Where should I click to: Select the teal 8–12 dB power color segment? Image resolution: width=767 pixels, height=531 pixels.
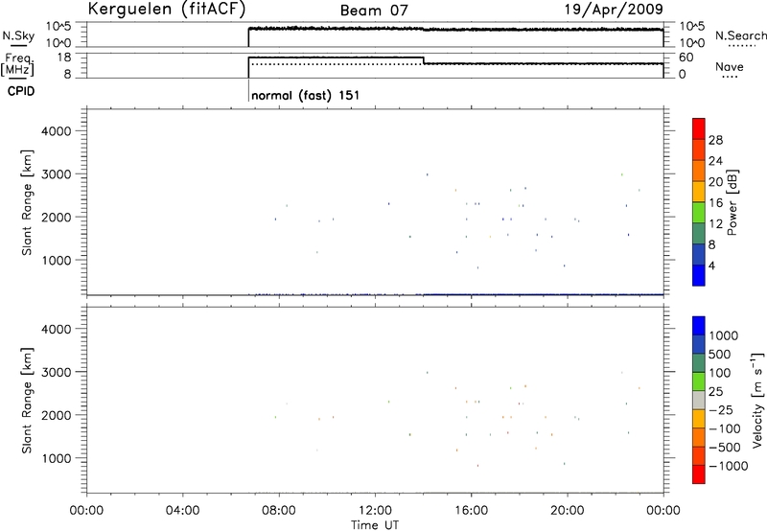coord(699,233)
